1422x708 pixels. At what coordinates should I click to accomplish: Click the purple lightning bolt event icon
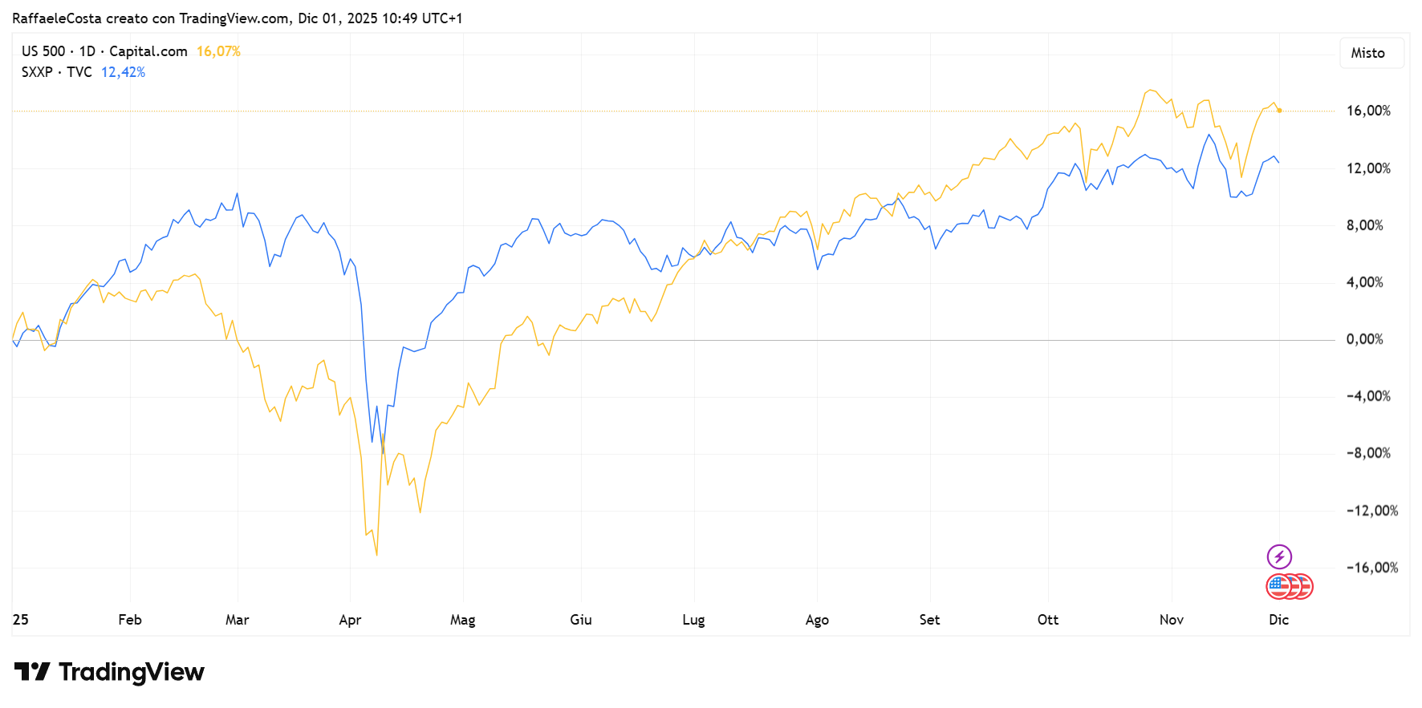click(x=1279, y=556)
